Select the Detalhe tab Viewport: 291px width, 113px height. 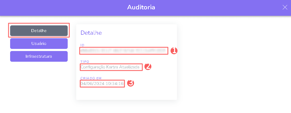point(39,31)
